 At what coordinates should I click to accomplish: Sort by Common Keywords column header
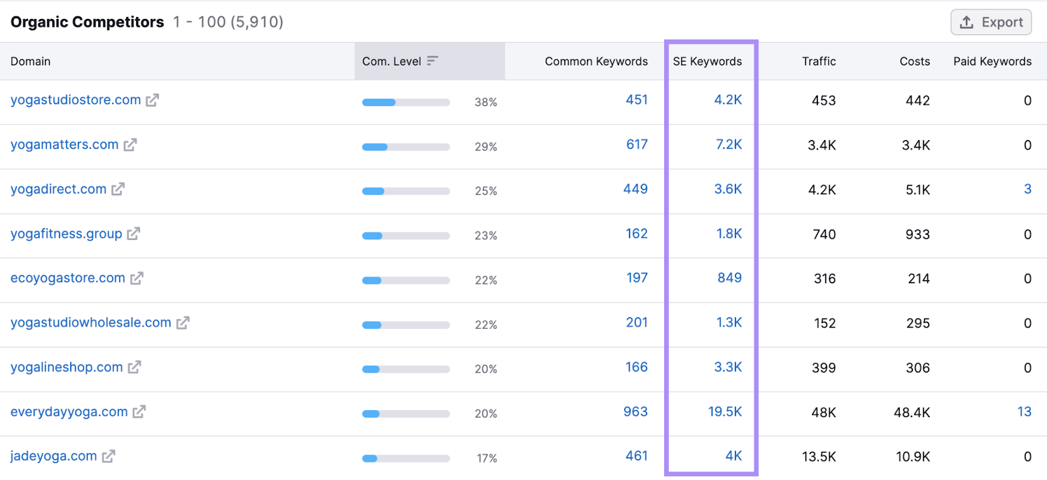[x=596, y=61]
